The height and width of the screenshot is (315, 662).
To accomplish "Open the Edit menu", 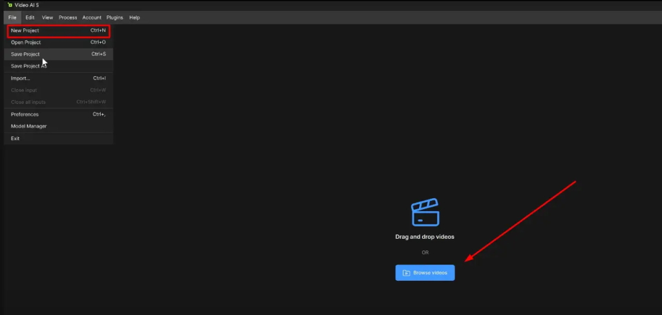I will [30, 17].
